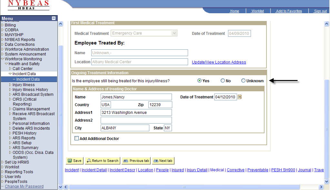Expand the Billing menu folder
Viewport: 330px width, 190px height.
[3, 25]
